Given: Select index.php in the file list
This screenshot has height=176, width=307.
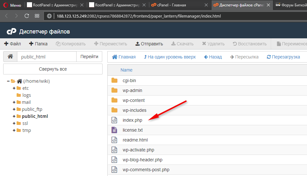Looking at the screenshot, I should [132, 120].
